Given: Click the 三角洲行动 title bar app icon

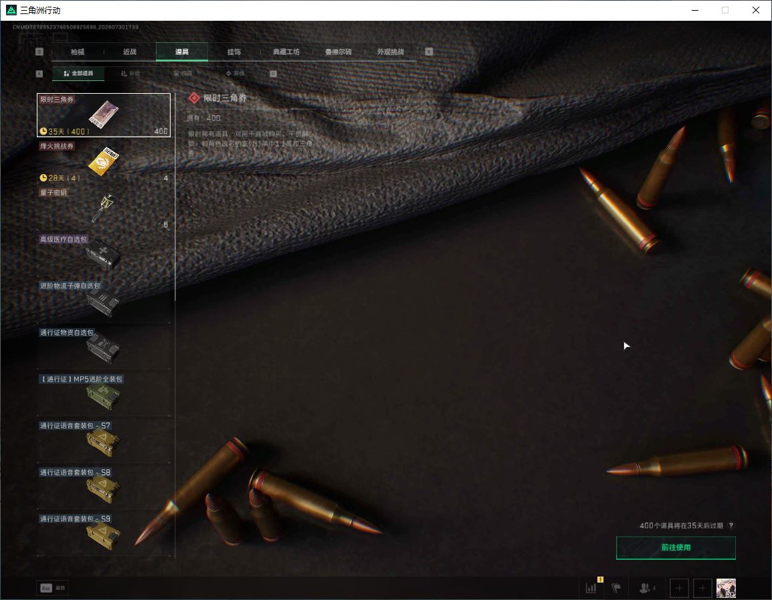Looking at the screenshot, I should (x=11, y=10).
